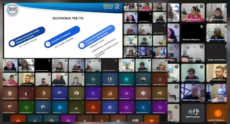Select Jose Guilhardo de Castro right-panel tile

(x=216, y=73)
